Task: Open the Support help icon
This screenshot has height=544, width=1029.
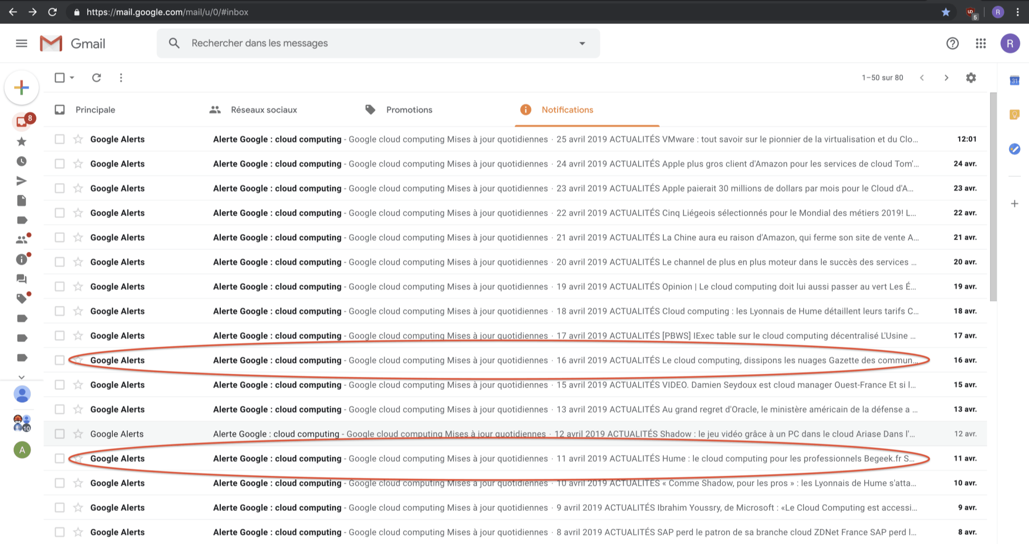Action: tap(952, 43)
